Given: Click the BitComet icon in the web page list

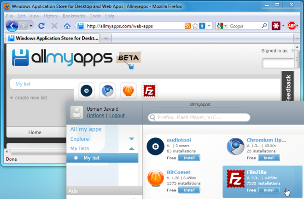Looking at the screenshot, I should coord(129,91).
